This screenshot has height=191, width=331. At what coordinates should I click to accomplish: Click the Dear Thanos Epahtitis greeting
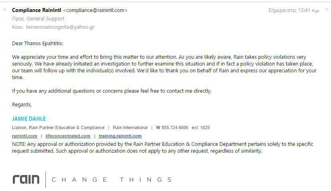coord(38,44)
